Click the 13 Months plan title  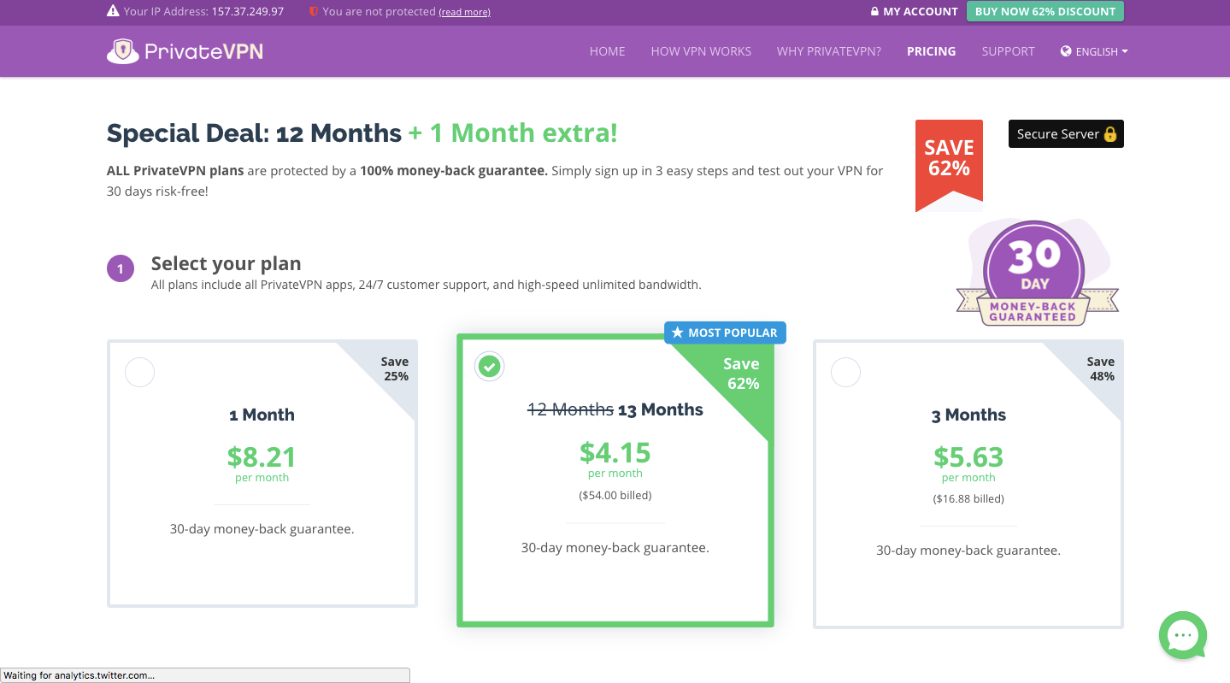[615, 409]
